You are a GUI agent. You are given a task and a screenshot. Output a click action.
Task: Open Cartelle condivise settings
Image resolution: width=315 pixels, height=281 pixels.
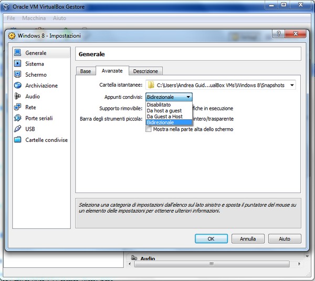tap(46, 140)
